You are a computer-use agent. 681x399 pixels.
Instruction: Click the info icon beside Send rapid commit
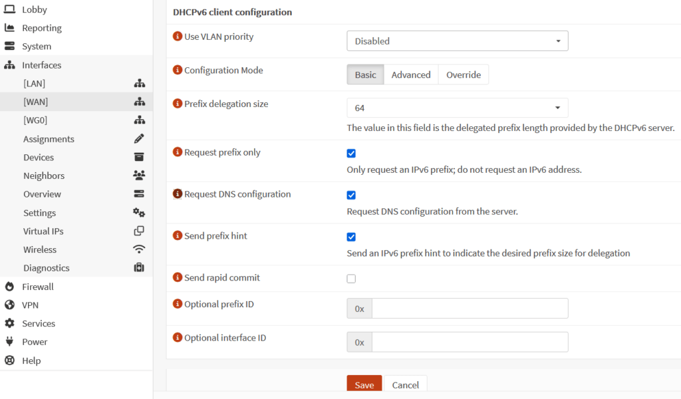click(178, 277)
